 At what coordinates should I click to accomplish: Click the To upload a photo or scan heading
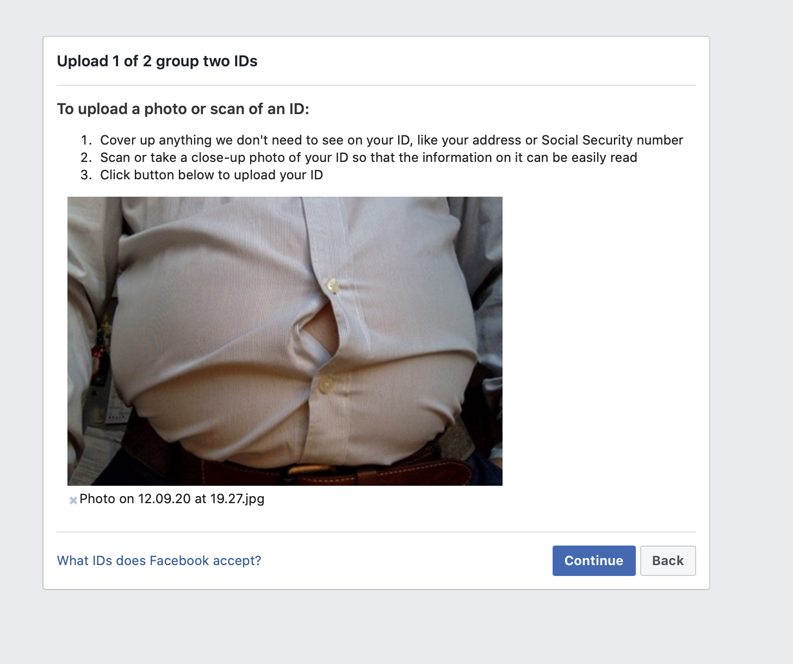pyautogui.click(x=183, y=109)
